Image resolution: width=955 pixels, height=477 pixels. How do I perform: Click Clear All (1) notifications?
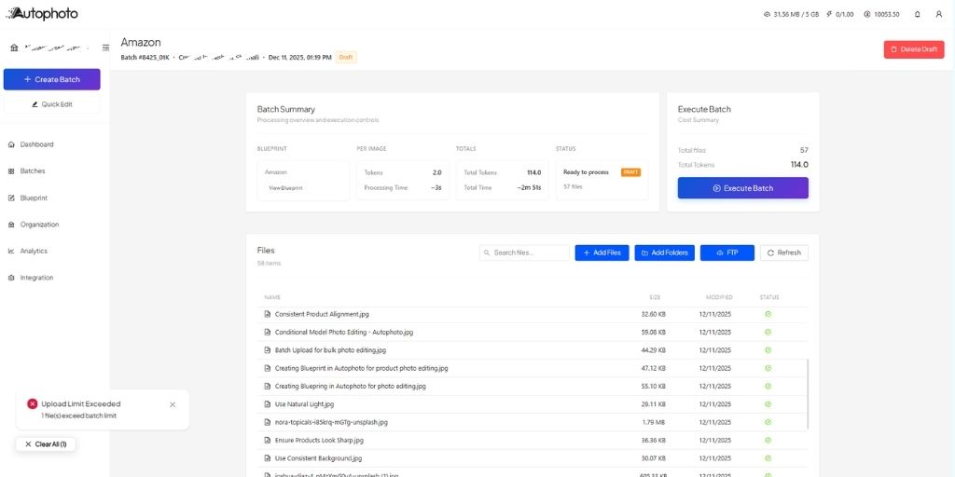tap(46, 444)
